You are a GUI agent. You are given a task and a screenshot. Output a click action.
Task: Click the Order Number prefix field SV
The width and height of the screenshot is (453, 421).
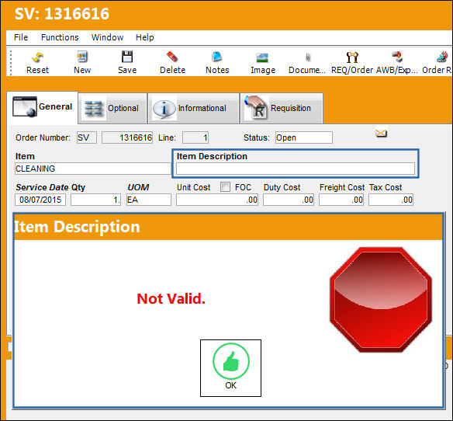(x=87, y=137)
